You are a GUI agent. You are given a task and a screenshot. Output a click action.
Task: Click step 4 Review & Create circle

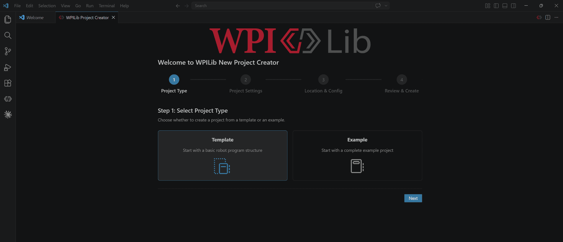coord(402,80)
